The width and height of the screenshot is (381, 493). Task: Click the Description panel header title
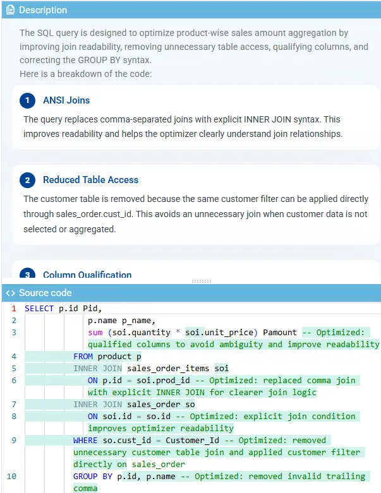[x=43, y=9]
